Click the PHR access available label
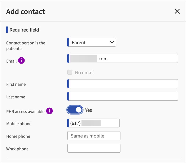Image resolution: width=186 pixels, height=163 pixels. coord(25,111)
